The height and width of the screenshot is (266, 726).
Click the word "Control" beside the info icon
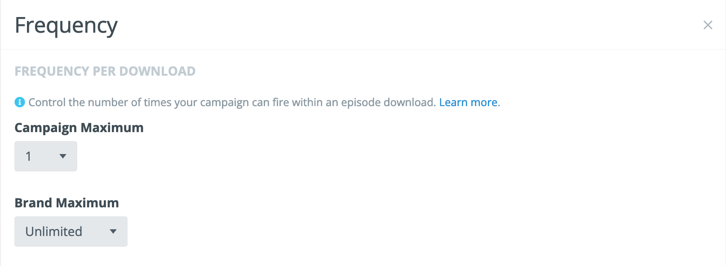[47, 103]
